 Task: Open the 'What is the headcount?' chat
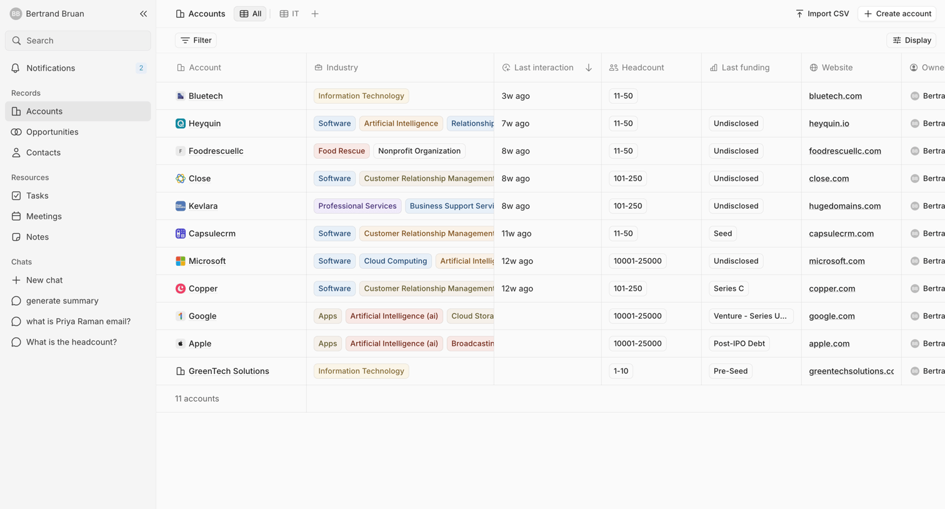coord(78,342)
